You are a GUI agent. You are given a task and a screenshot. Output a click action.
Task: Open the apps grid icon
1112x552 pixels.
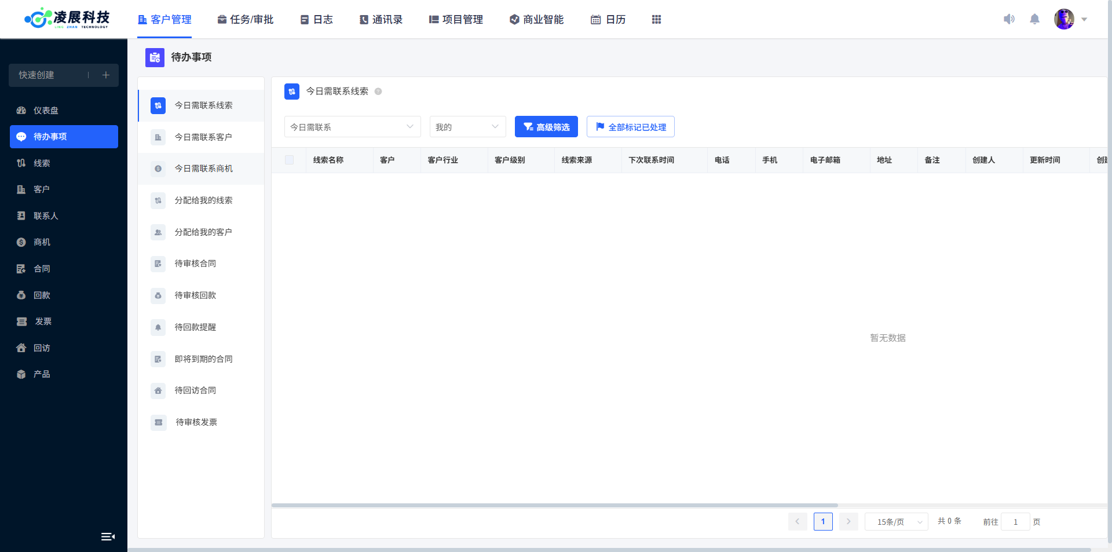(656, 20)
